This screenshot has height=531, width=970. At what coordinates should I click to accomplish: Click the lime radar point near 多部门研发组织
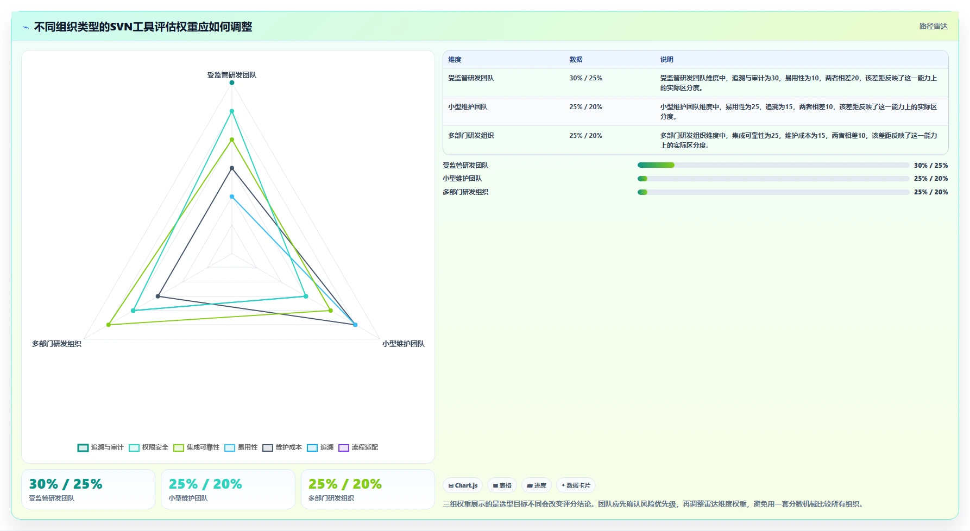point(109,325)
